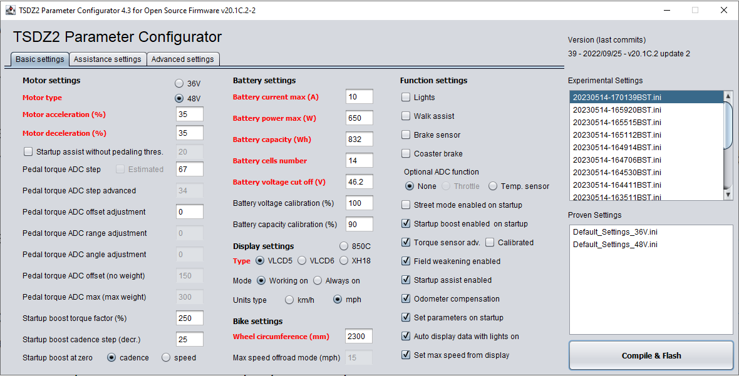
Task: Select 850C display type
Action: pyautogui.click(x=344, y=246)
